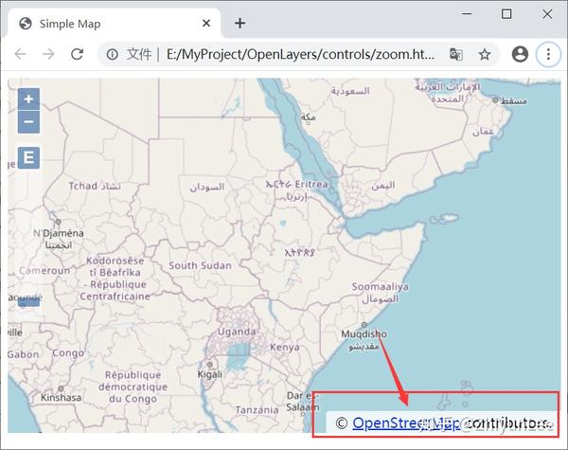Click the Kenya label on the map
This screenshot has width=568, height=450.
coord(285,347)
